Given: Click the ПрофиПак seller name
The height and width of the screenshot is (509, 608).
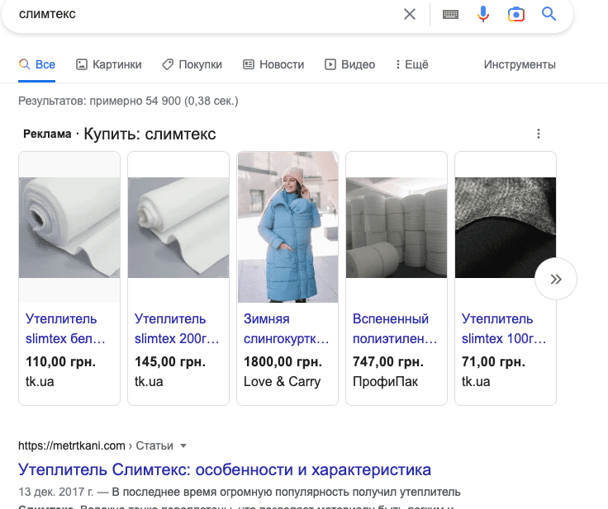Looking at the screenshot, I should point(385,382).
